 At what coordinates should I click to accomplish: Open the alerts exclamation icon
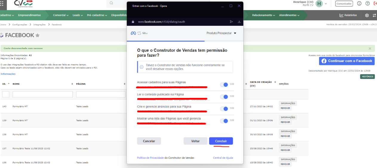(359, 4)
